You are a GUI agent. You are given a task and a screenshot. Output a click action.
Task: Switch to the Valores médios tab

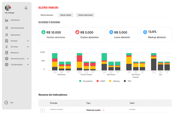[66, 15]
